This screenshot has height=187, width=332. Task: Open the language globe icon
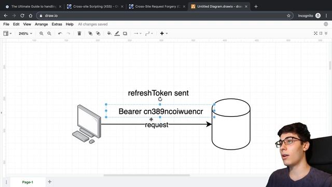(326, 24)
